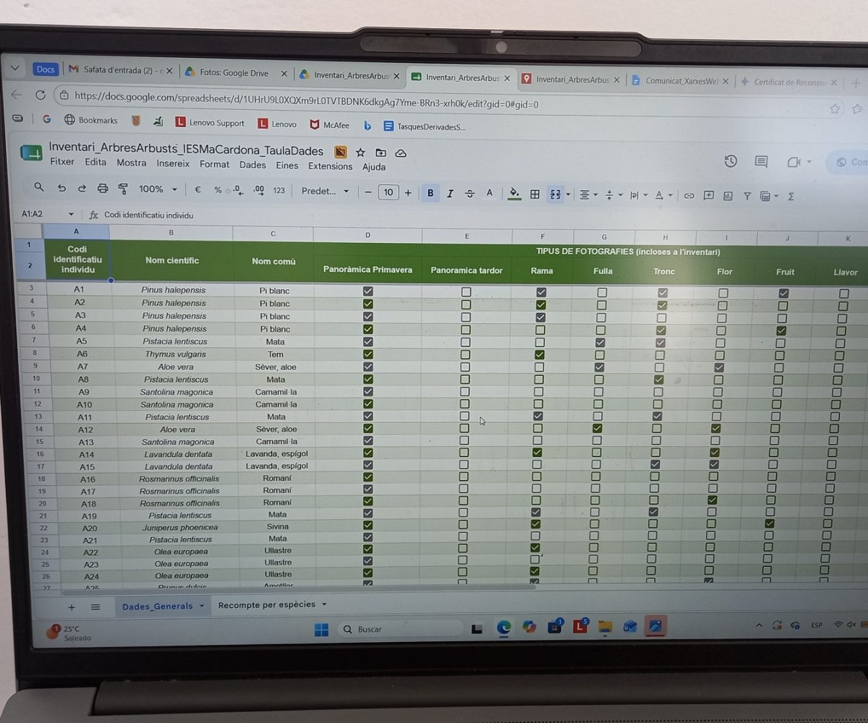Move the document to a folder
Viewport: 868px width, 723px height.
coord(380,153)
